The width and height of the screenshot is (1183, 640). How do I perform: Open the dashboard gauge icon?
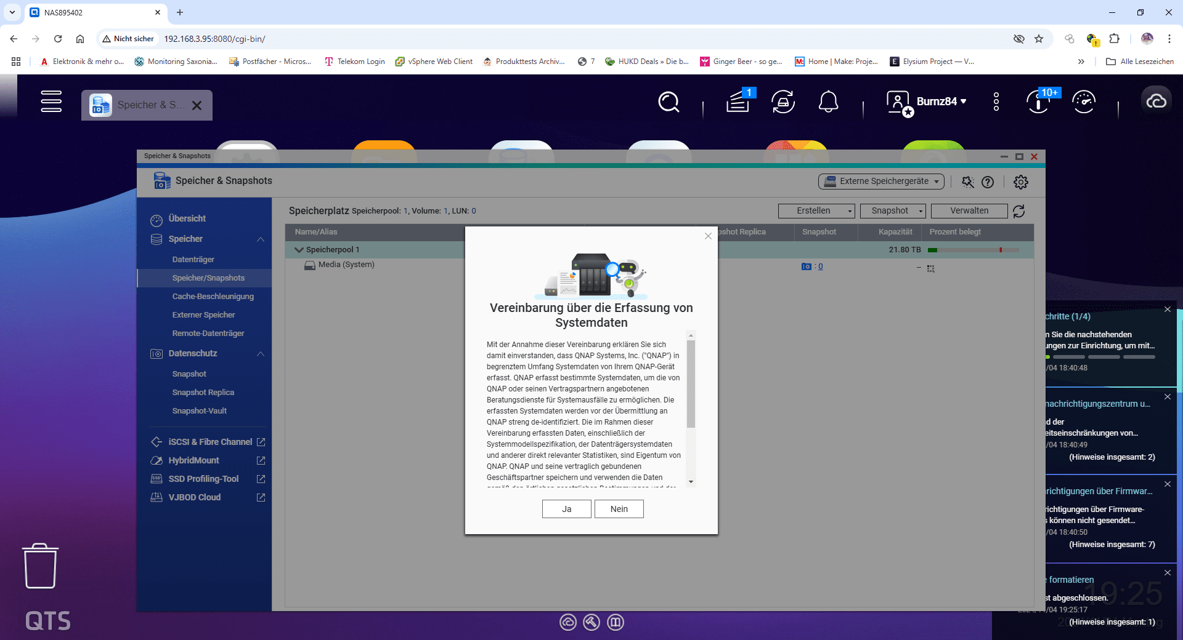[1084, 102]
